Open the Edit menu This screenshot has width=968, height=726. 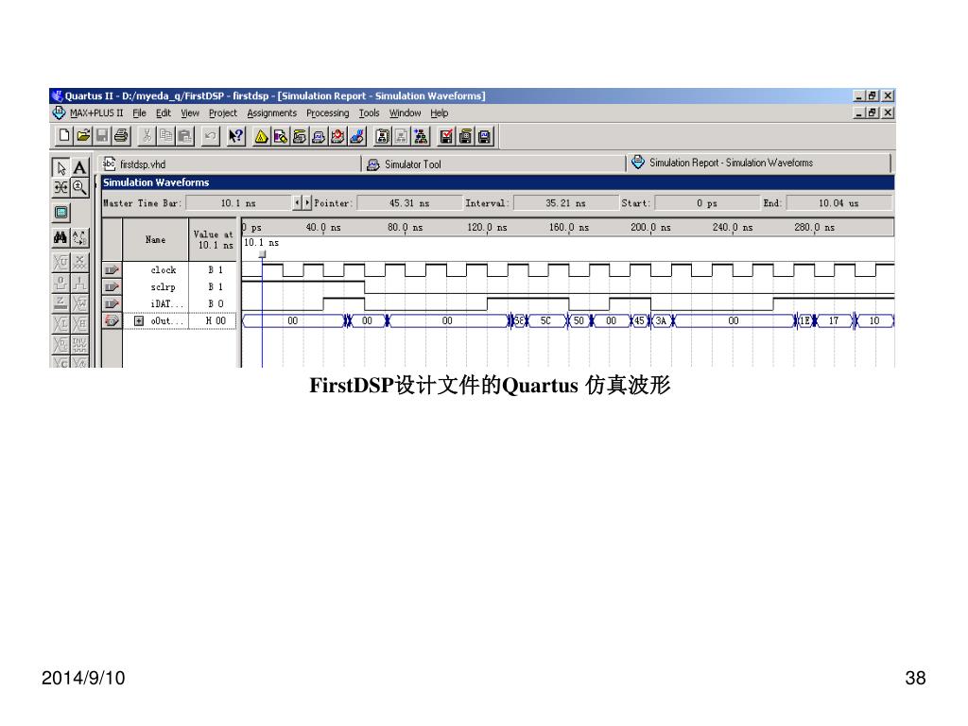[x=163, y=113]
